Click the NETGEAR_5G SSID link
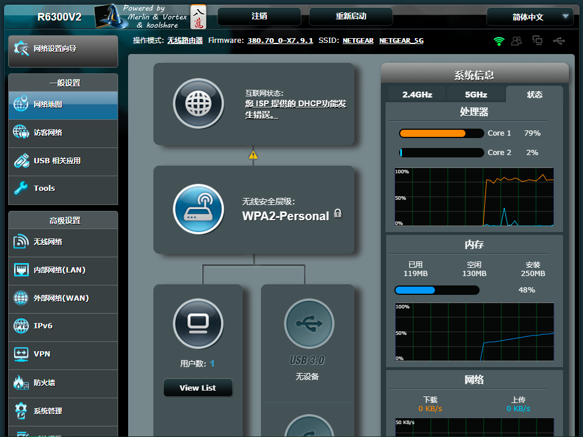The width and height of the screenshot is (583, 437). click(x=401, y=41)
